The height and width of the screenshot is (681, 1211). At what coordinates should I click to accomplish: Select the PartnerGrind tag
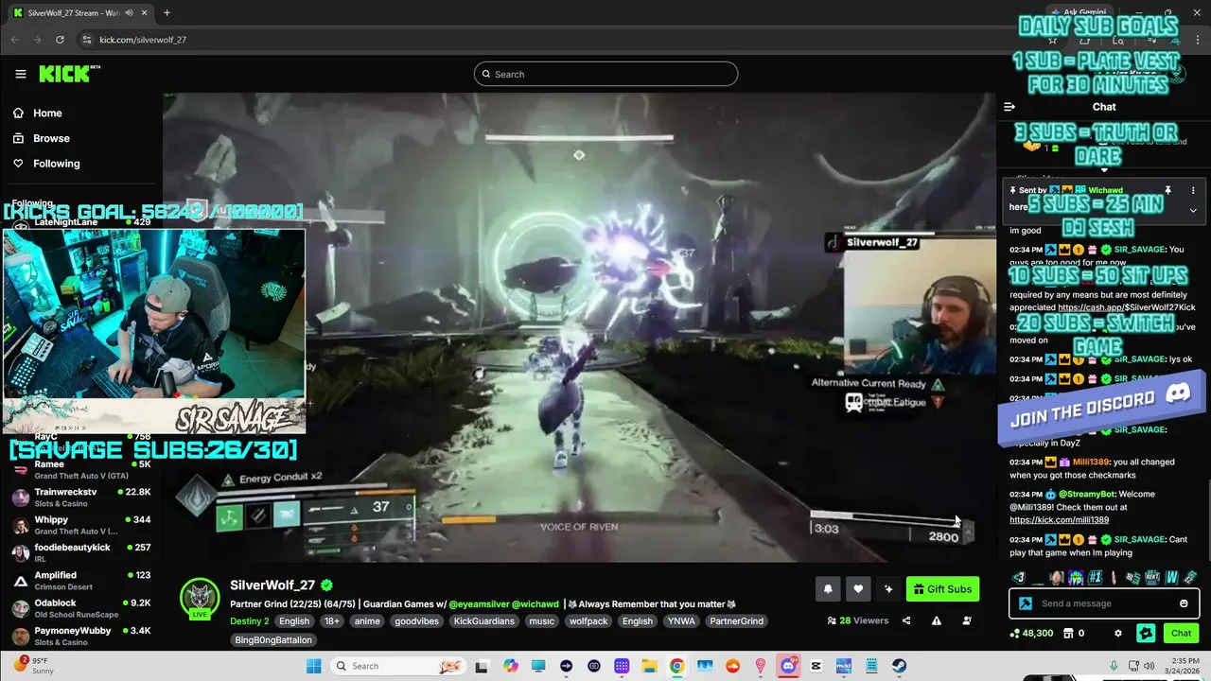coord(736,621)
